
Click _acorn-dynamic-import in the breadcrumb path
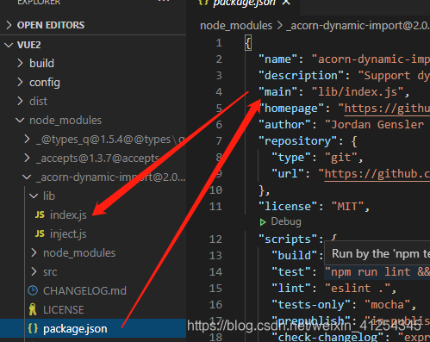coord(358,26)
